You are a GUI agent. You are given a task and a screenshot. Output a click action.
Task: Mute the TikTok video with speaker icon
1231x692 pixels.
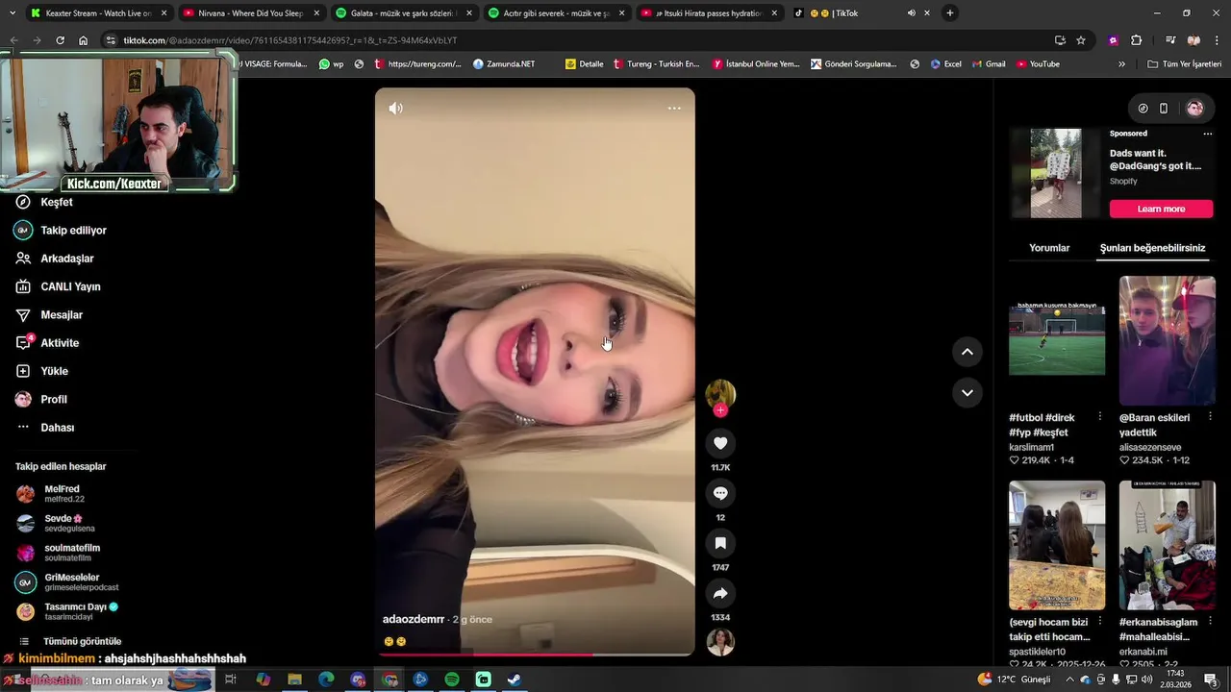tap(395, 109)
